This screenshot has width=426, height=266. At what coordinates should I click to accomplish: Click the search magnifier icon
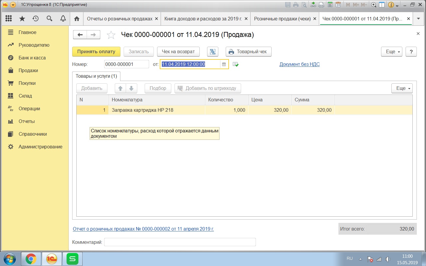(x=49, y=19)
